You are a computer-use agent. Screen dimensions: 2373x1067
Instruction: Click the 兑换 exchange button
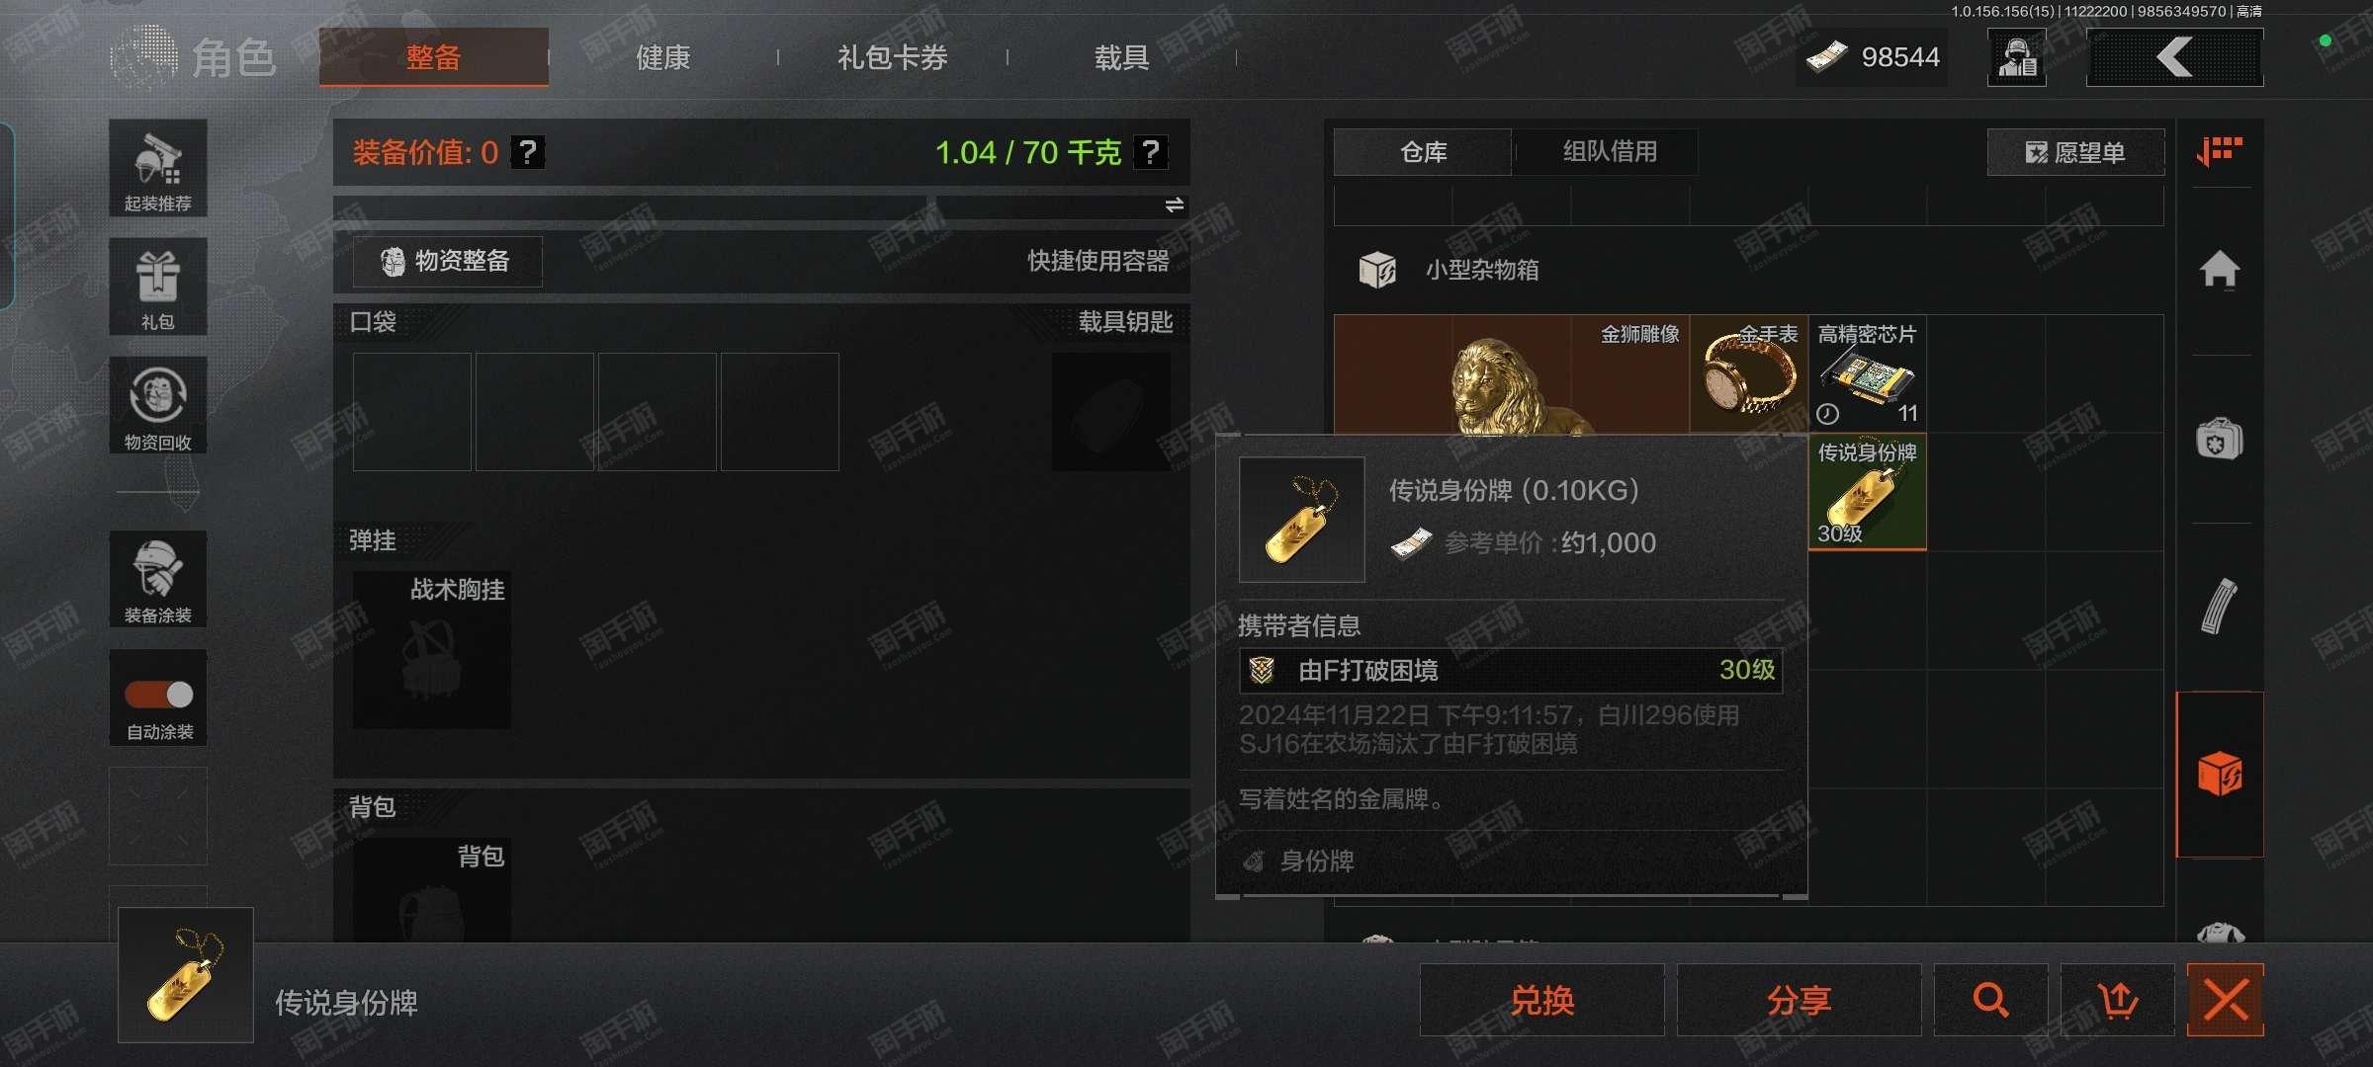click(1542, 1000)
